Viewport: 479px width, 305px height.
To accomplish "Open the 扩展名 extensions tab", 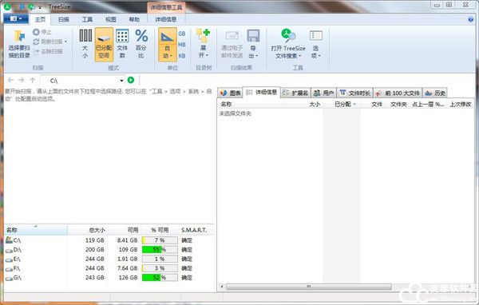I will 295,93.
